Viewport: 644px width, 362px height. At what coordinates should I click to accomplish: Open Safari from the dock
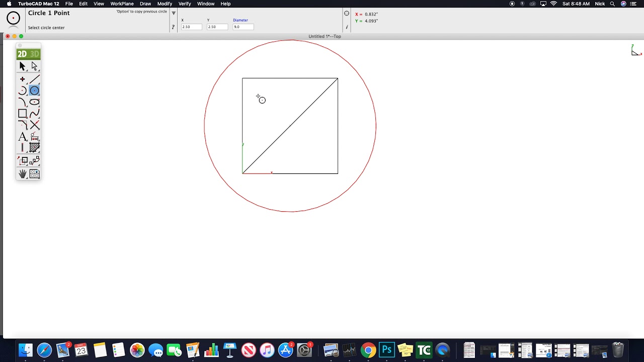pos(44,350)
